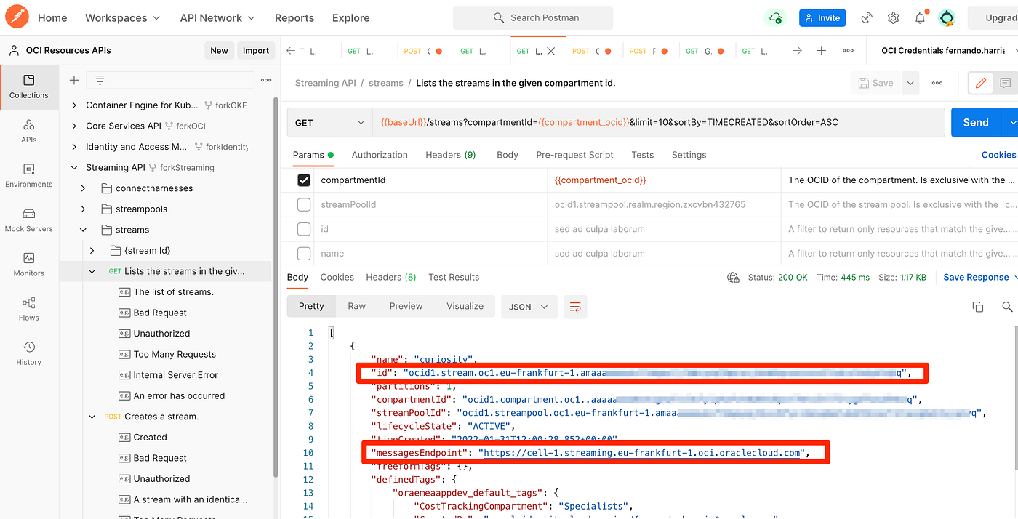Open the request more actions three-dots
The height and width of the screenshot is (519, 1018).
click(937, 83)
